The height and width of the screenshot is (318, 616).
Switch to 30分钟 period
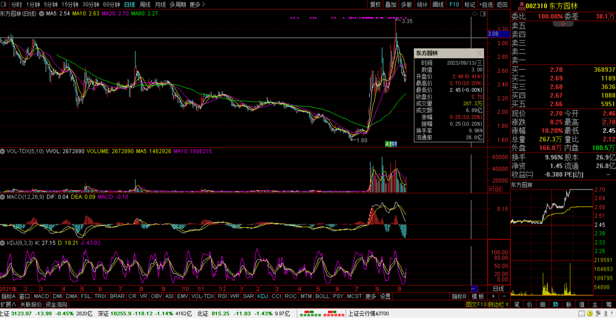(91, 5)
